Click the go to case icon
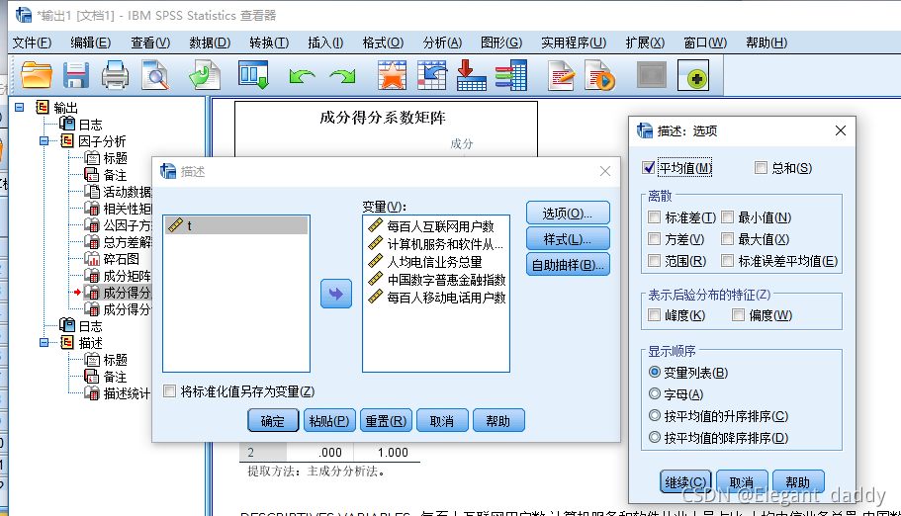 pos(432,75)
